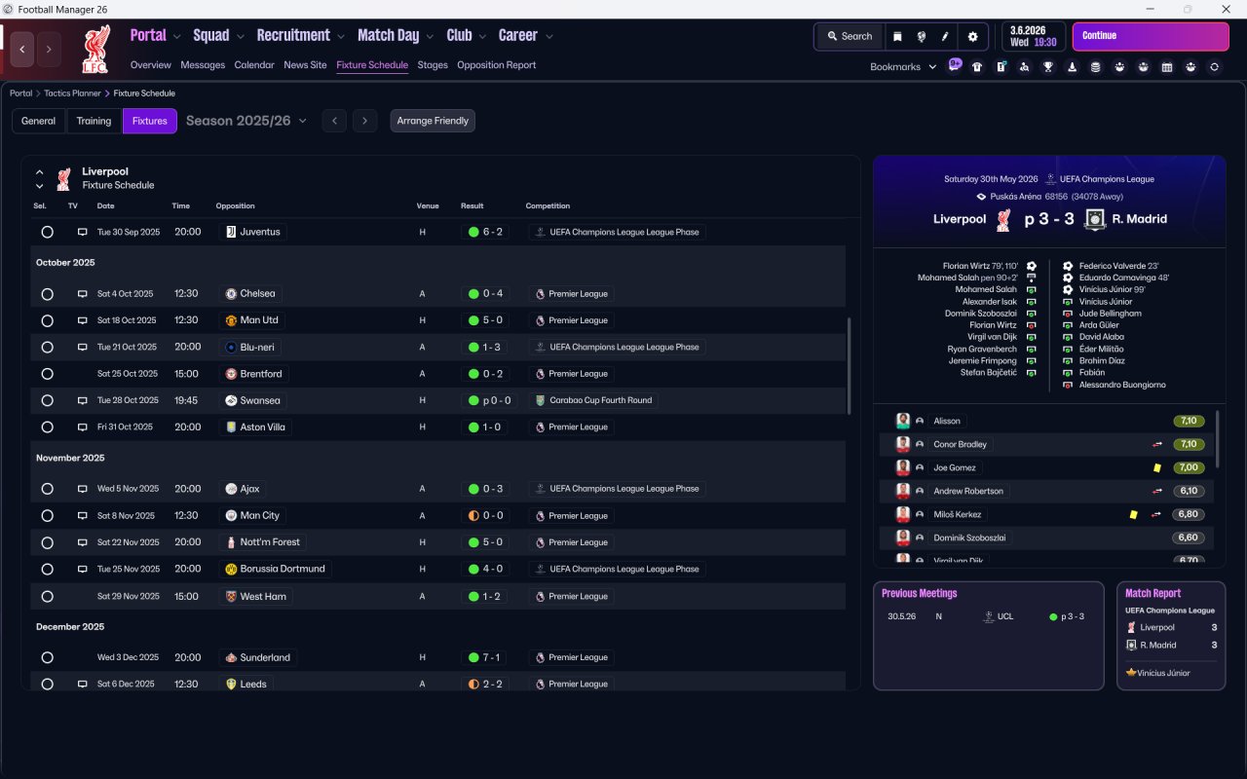Switch to the General tab

click(39, 121)
